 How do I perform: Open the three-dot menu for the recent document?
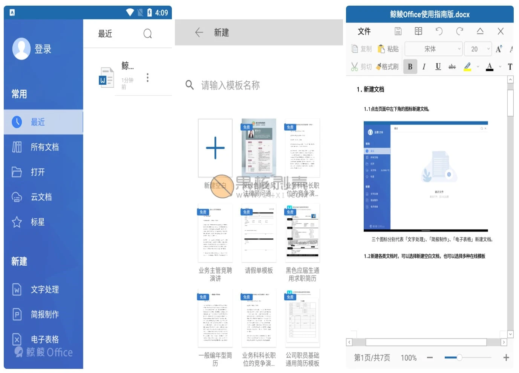click(147, 78)
